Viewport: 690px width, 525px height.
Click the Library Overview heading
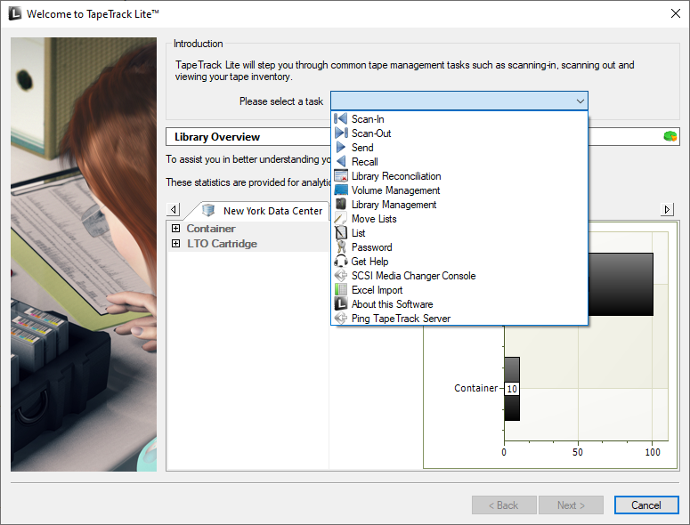click(217, 137)
